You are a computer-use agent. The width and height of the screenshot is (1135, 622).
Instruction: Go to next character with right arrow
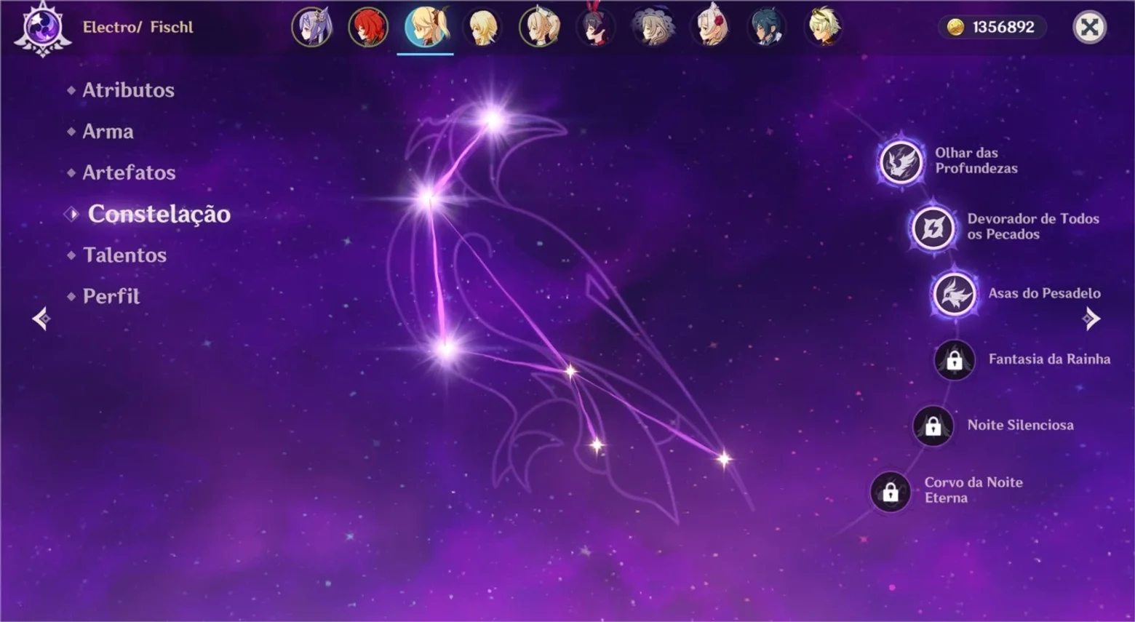1091,318
